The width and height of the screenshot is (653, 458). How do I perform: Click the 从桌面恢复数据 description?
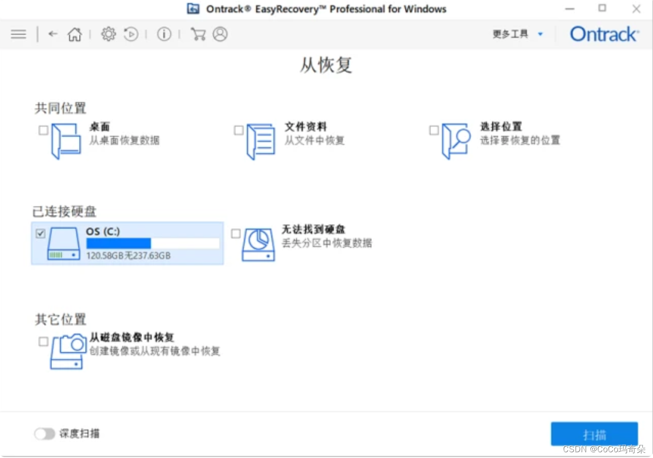[x=124, y=140]
